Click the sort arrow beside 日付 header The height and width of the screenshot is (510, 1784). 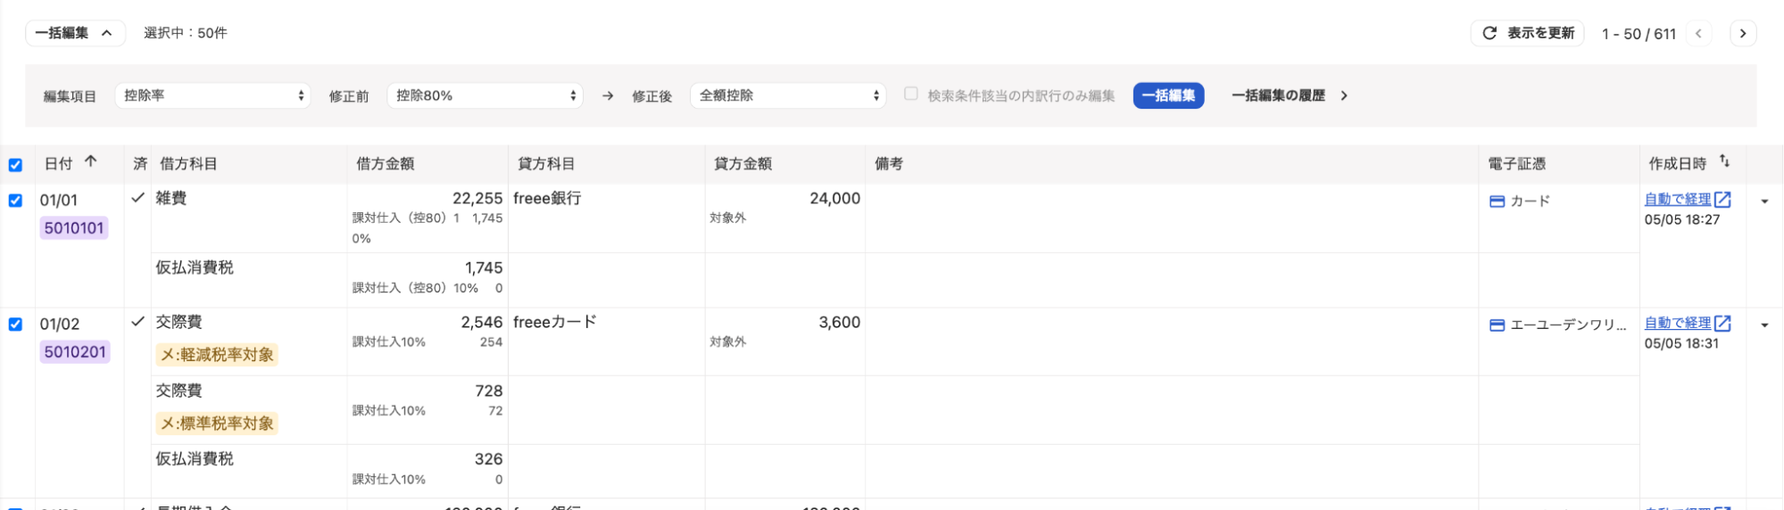pos(90,162)
